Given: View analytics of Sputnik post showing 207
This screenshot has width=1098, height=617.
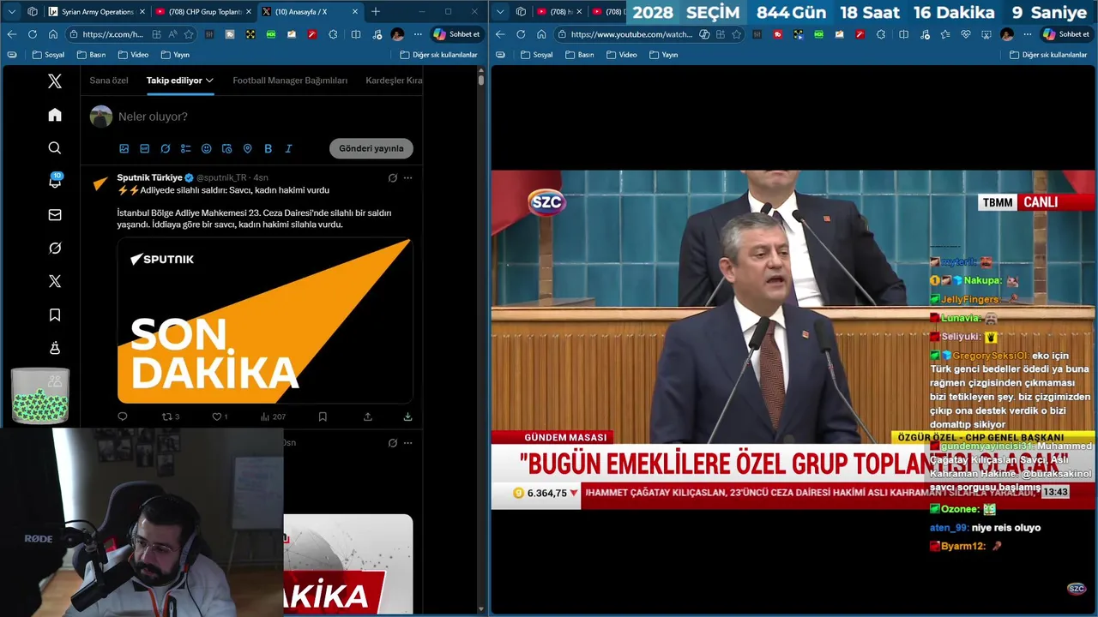Looking at the screenshot, I should click(x=273, y=416).
